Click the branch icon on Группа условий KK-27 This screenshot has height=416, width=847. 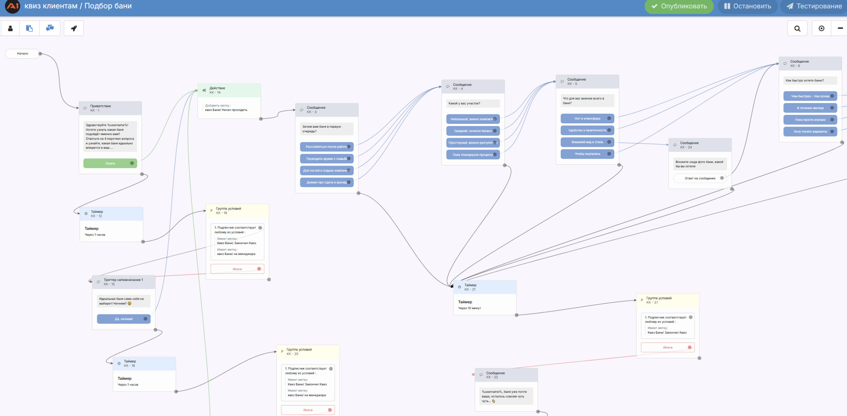click(642, 300)
